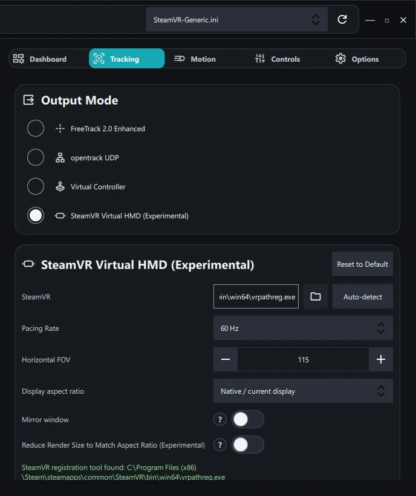This screenshot has height=496, width=416.
Task: Switch to the Dashboard tab
Action: 48,59
